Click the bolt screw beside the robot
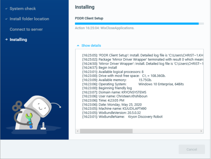Screen dimensions: 211x159 coord(43,126)
